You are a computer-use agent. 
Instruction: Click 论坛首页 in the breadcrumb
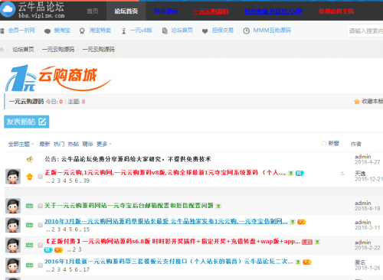coord(23,50)
